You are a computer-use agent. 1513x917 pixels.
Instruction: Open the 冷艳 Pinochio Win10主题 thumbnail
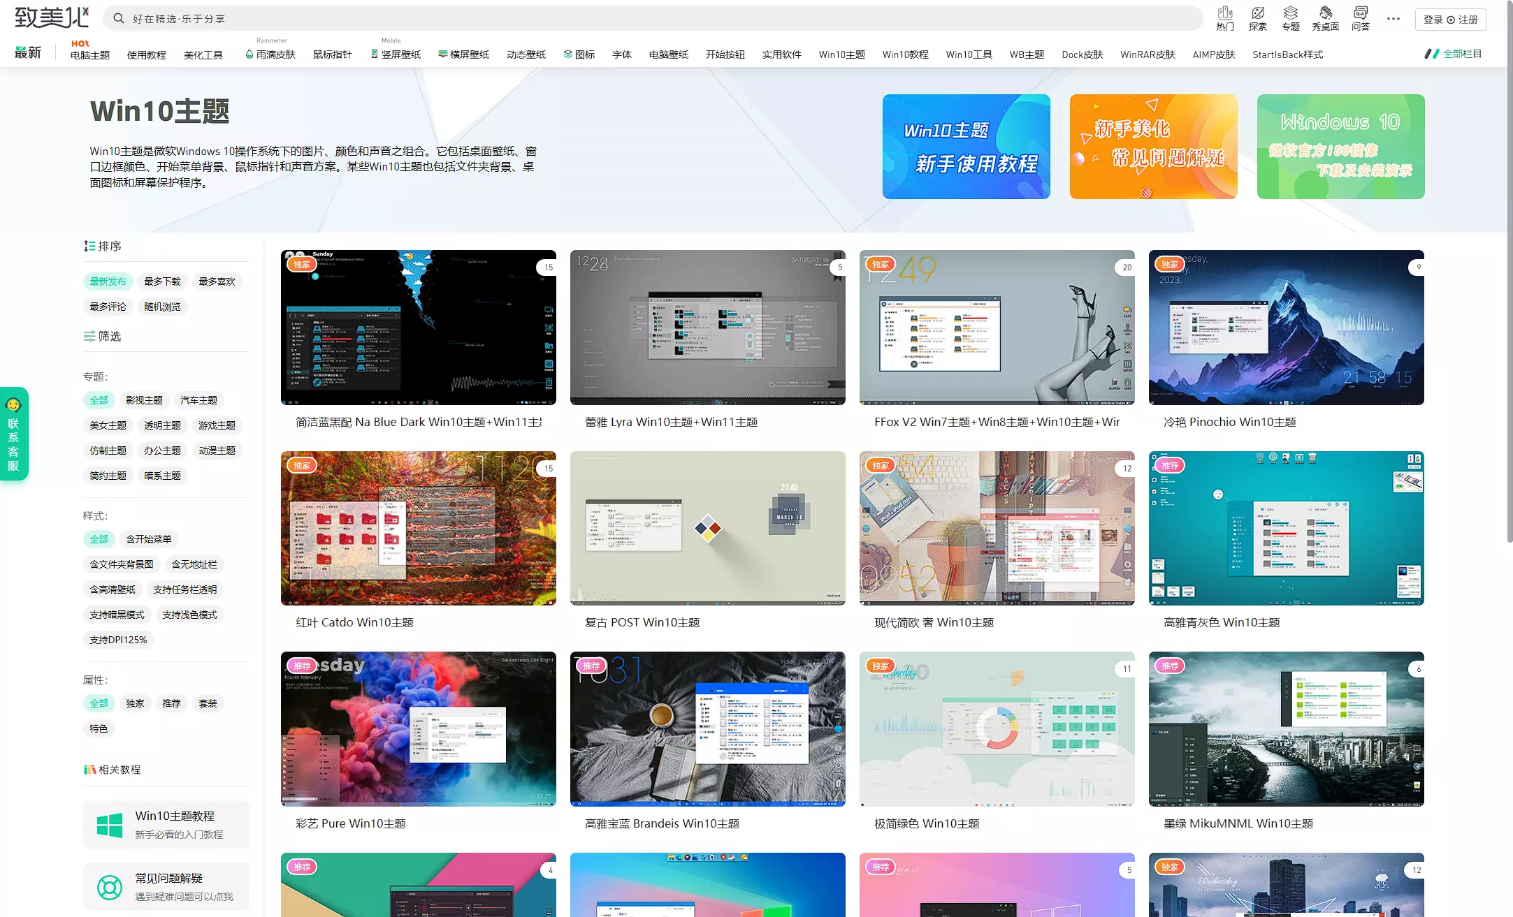pos(1286,328)
